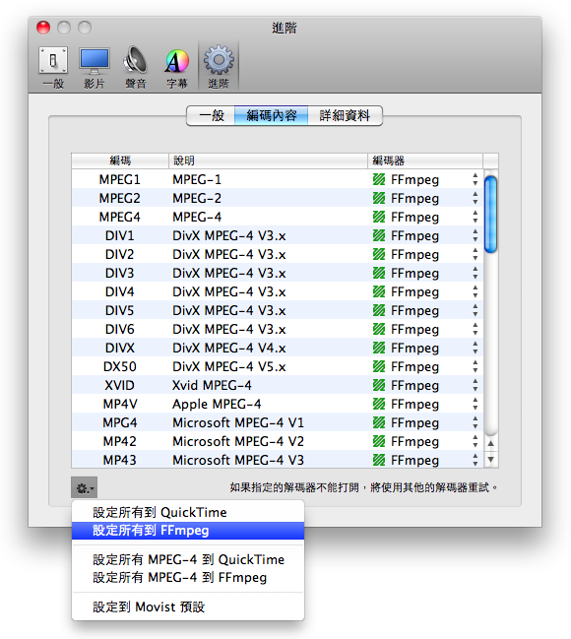Click the FFmpeg icon in DIVX row

379,348
